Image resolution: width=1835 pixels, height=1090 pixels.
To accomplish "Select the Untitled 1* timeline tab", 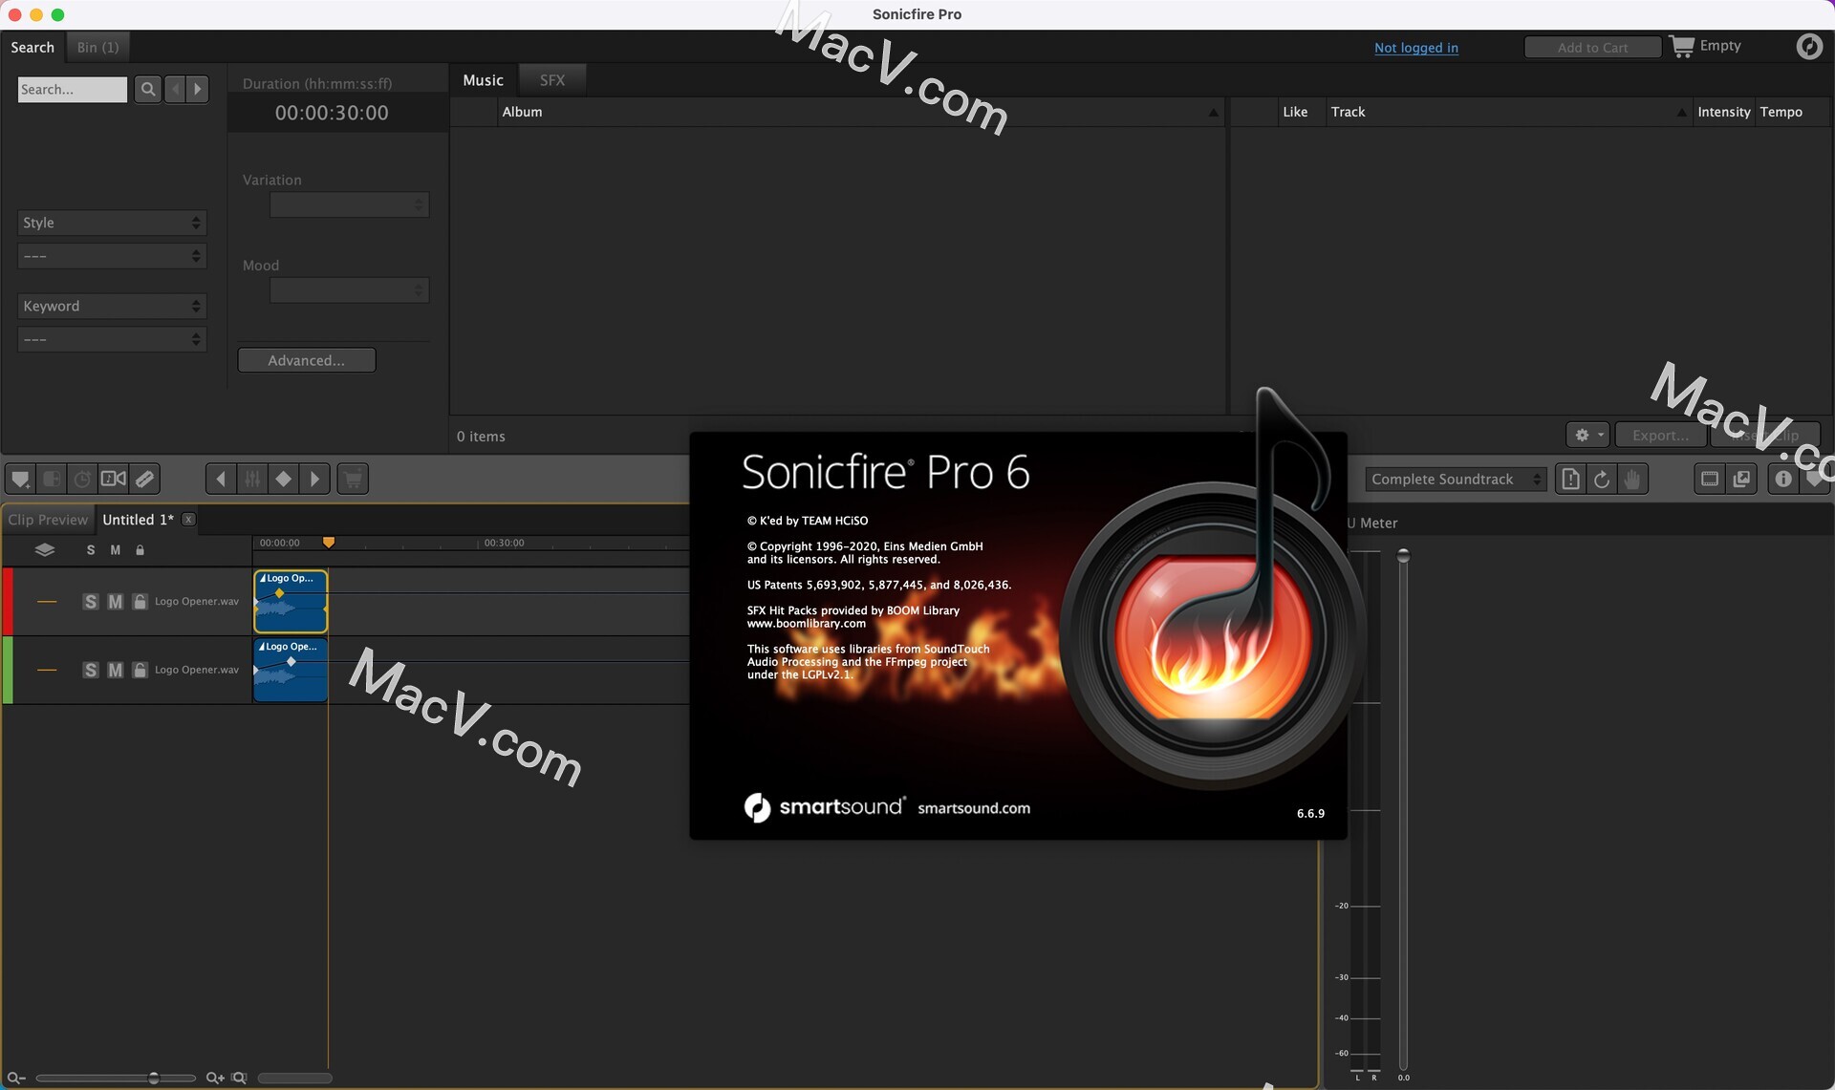I will 138,520.
